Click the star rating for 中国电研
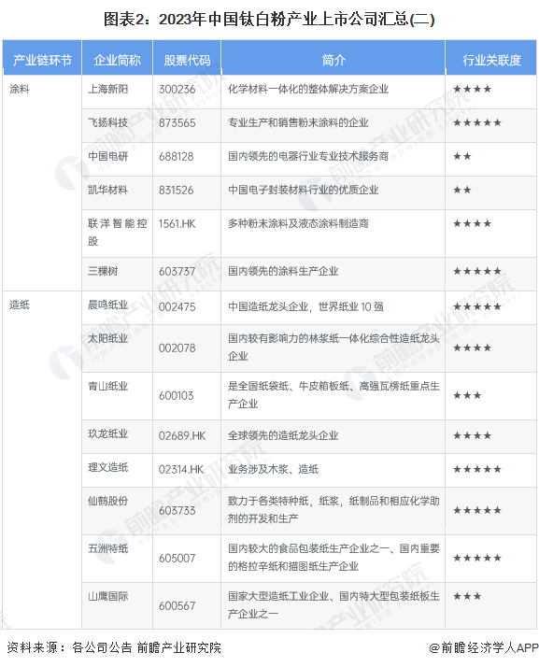This screenshot has height=667, width=539. 462,156
